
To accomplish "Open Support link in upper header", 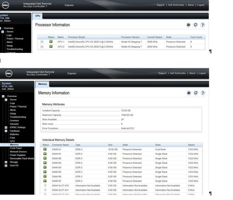I will point(161,5).
